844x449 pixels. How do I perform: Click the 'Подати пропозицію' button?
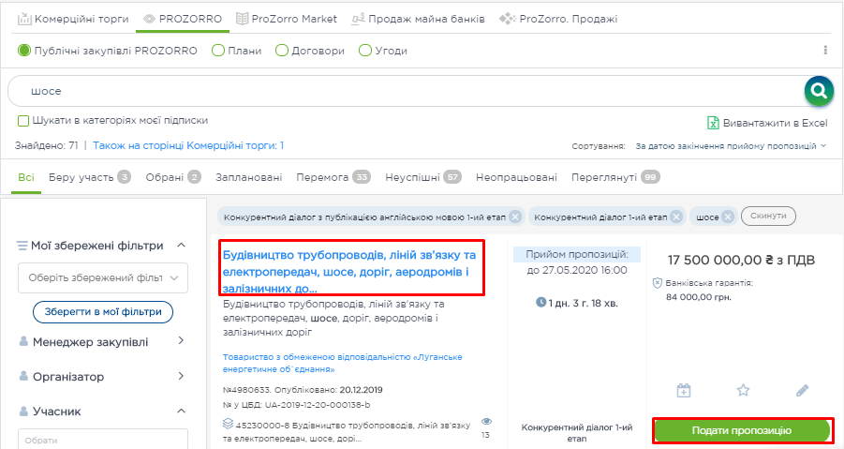[x=742, y=430]
